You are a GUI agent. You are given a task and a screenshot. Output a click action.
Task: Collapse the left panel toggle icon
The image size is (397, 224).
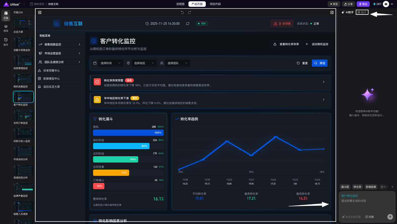click(40, 12)
